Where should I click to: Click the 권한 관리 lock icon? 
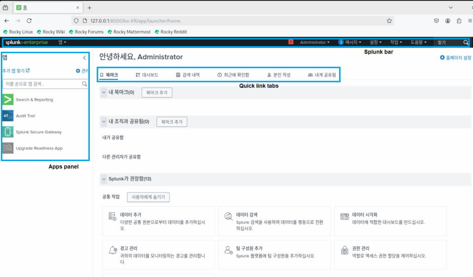345,250
